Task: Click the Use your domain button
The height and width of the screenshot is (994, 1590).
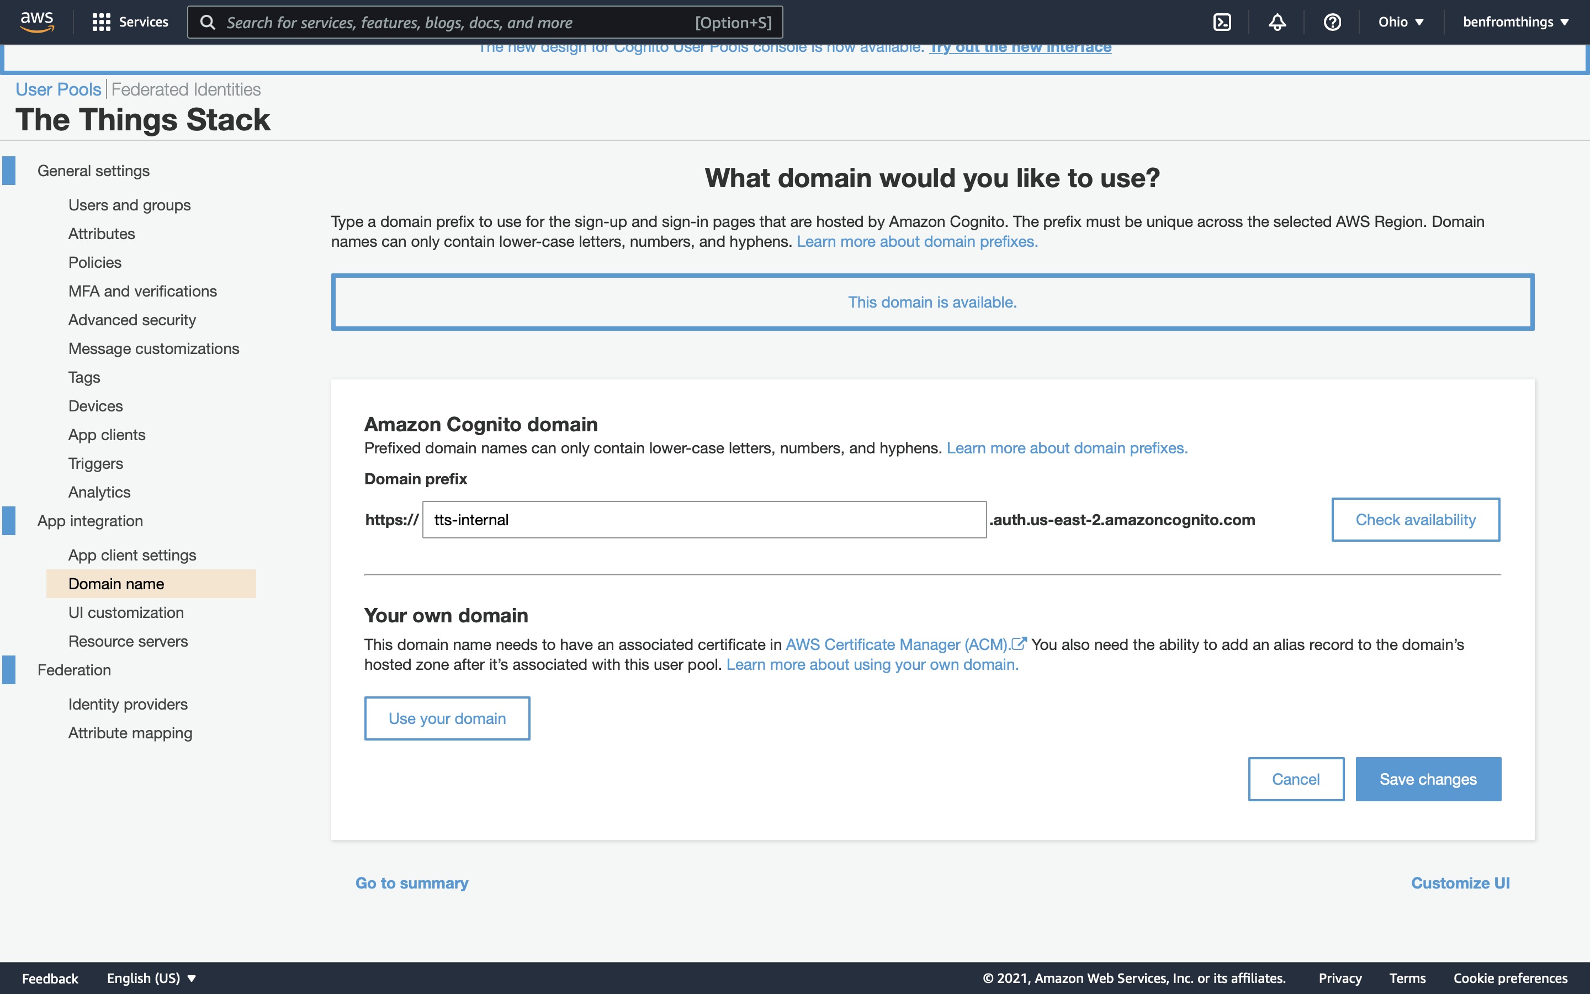Action: click(x=447, y=718)
